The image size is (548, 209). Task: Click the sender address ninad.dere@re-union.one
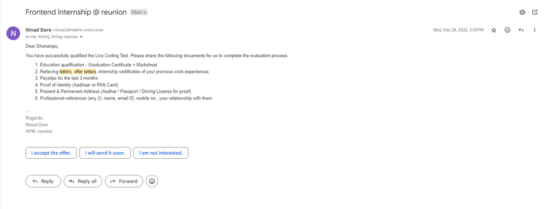(x=78, y=30)
